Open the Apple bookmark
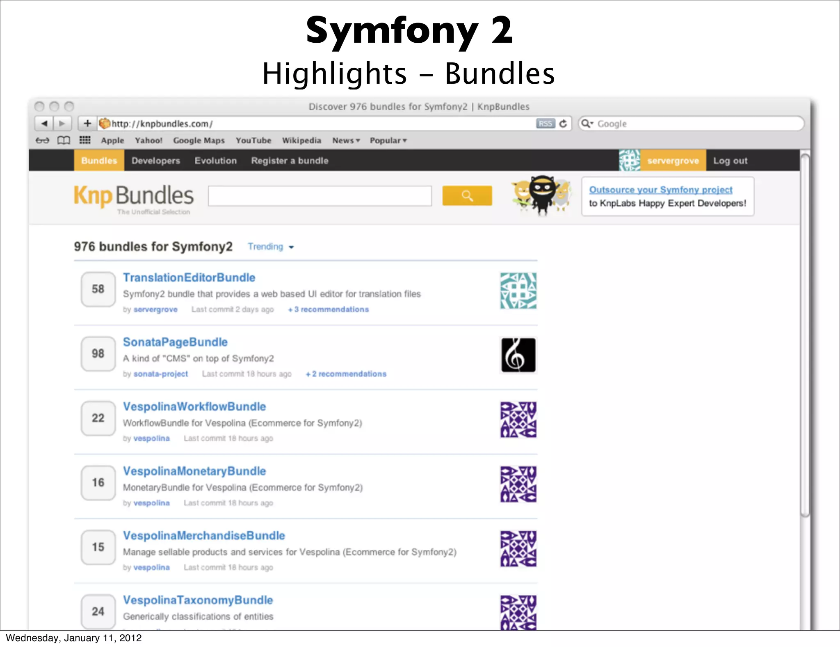 click(x=112, y=140)
